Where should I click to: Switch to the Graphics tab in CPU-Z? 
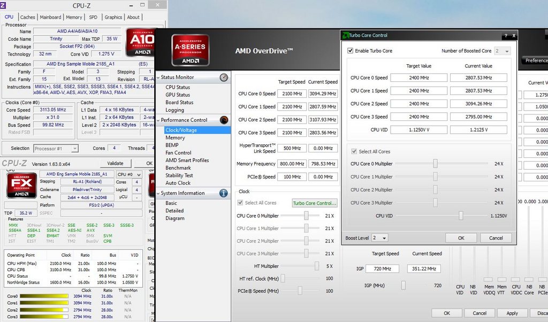[113, 17]
